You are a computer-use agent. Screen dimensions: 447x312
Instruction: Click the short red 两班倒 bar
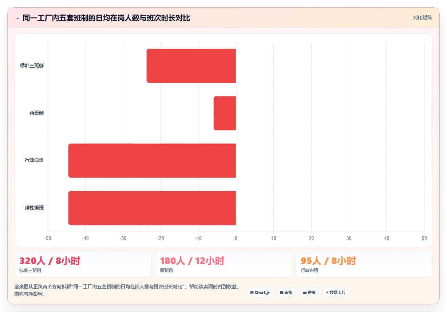[225, 113]
